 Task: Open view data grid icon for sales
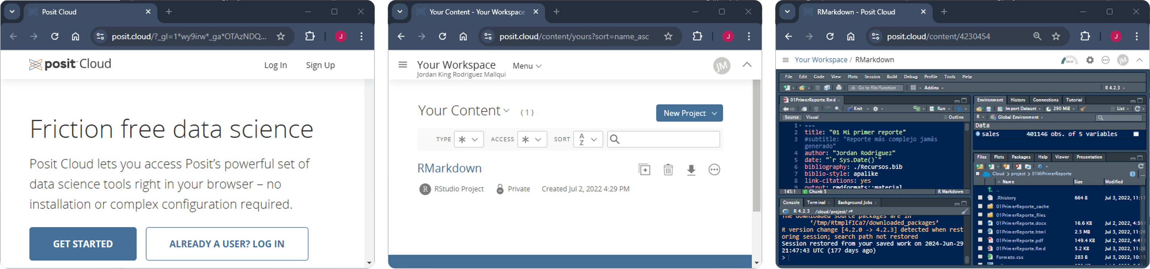1136,134
